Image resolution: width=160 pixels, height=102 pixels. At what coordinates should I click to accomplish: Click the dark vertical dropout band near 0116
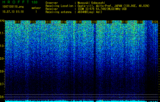(95, 61)
